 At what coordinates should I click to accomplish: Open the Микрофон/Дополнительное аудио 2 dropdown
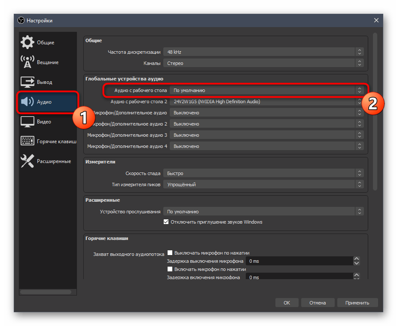tap(267, 124)
